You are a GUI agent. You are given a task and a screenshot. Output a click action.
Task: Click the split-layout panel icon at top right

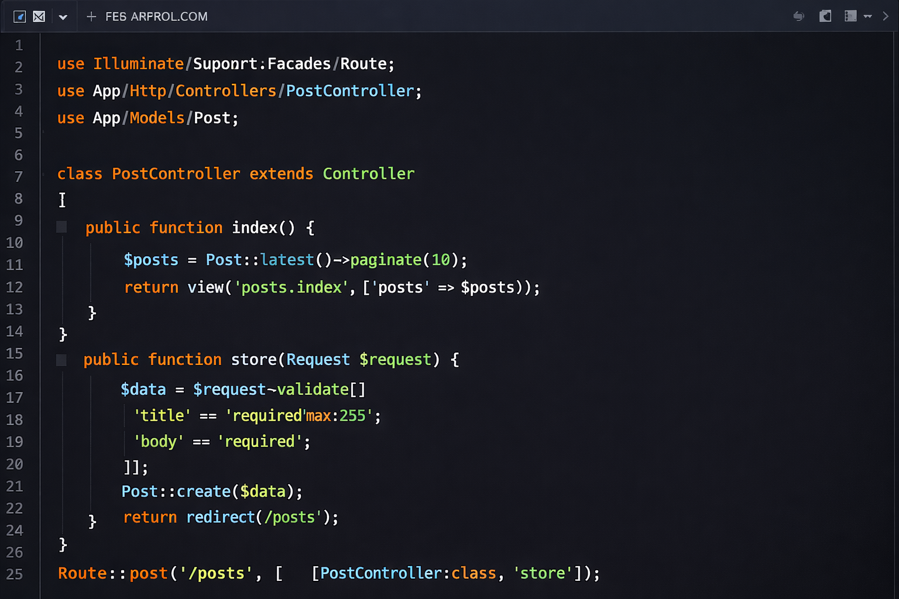click(850, 16)
